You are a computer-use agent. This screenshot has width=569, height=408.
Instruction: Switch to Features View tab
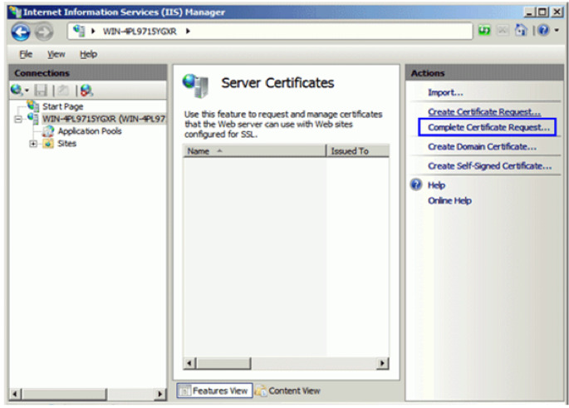point(214,391)
